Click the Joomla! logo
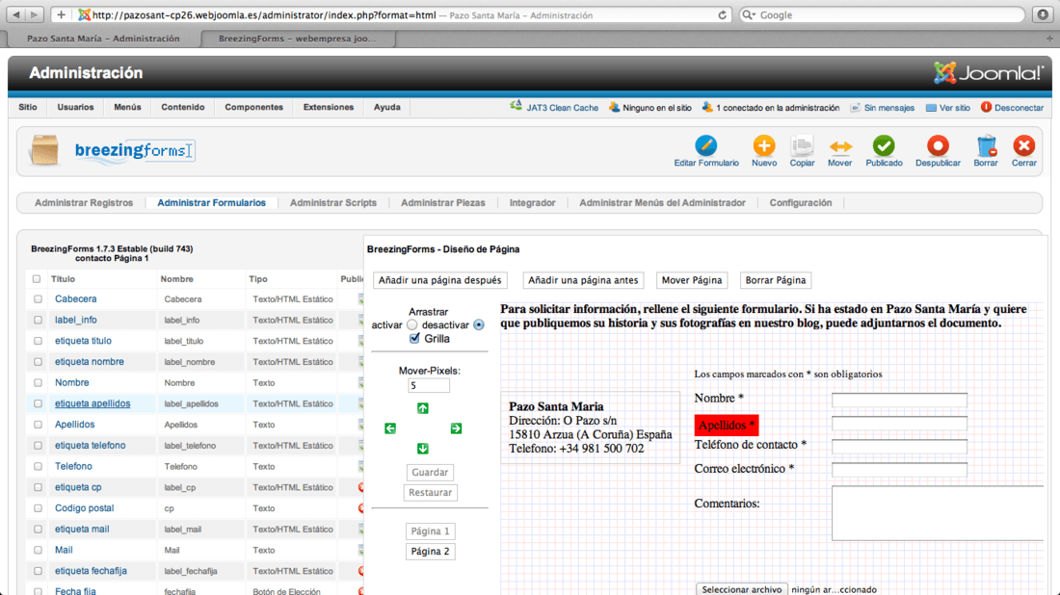The height and width of the screenshot is (595, 1060). click(x=989, y=72)
